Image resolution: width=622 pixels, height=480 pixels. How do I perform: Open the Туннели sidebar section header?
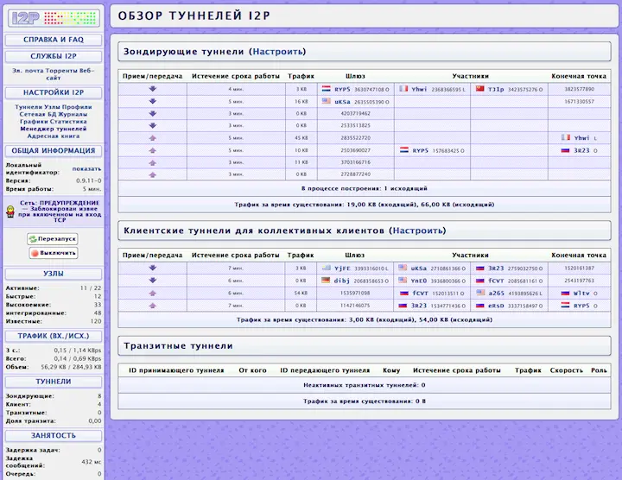(54, 382)
